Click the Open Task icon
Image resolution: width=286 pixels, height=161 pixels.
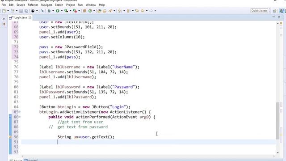105,11
